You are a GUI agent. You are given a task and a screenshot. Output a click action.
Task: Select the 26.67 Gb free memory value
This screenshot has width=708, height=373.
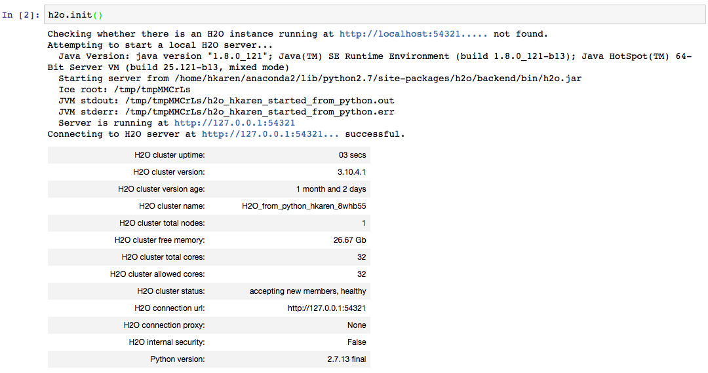click(349, 240)
